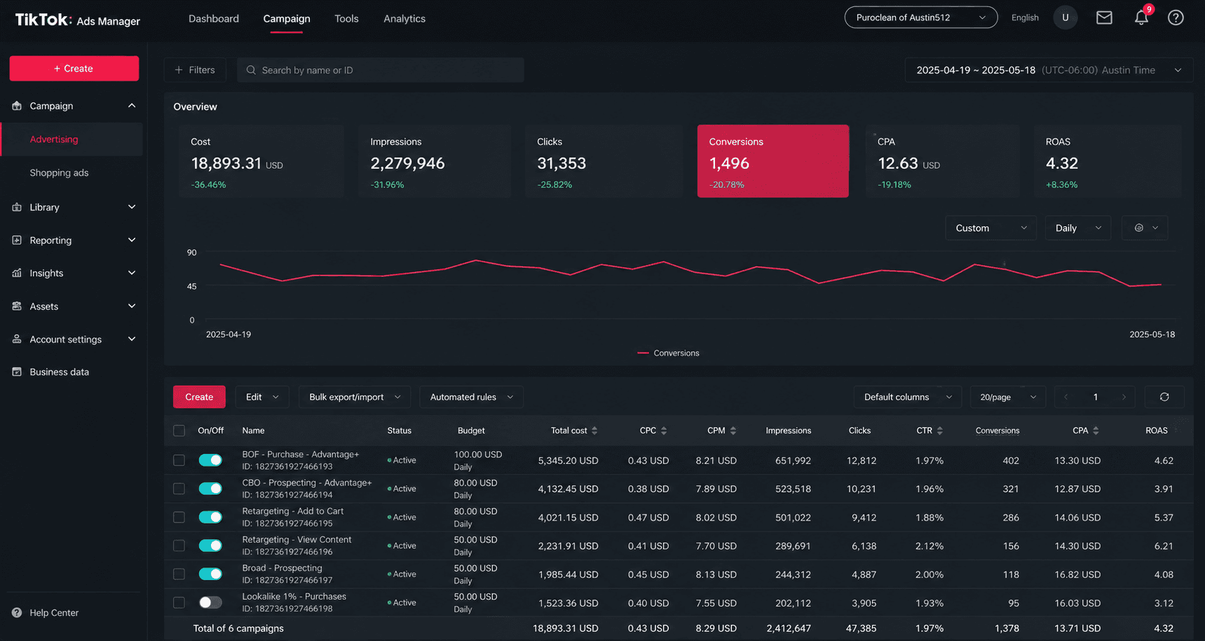
Task: Select the Cost overview card
Action: click(x=262, y=161)
